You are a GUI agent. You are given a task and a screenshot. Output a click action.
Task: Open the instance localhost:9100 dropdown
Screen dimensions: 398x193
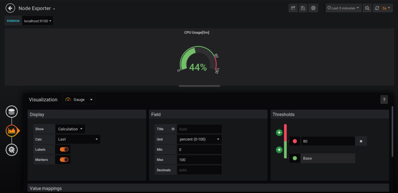point(37,21)
